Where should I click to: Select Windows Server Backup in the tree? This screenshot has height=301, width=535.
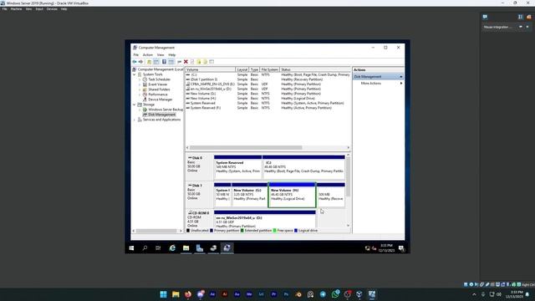[166, 110]
